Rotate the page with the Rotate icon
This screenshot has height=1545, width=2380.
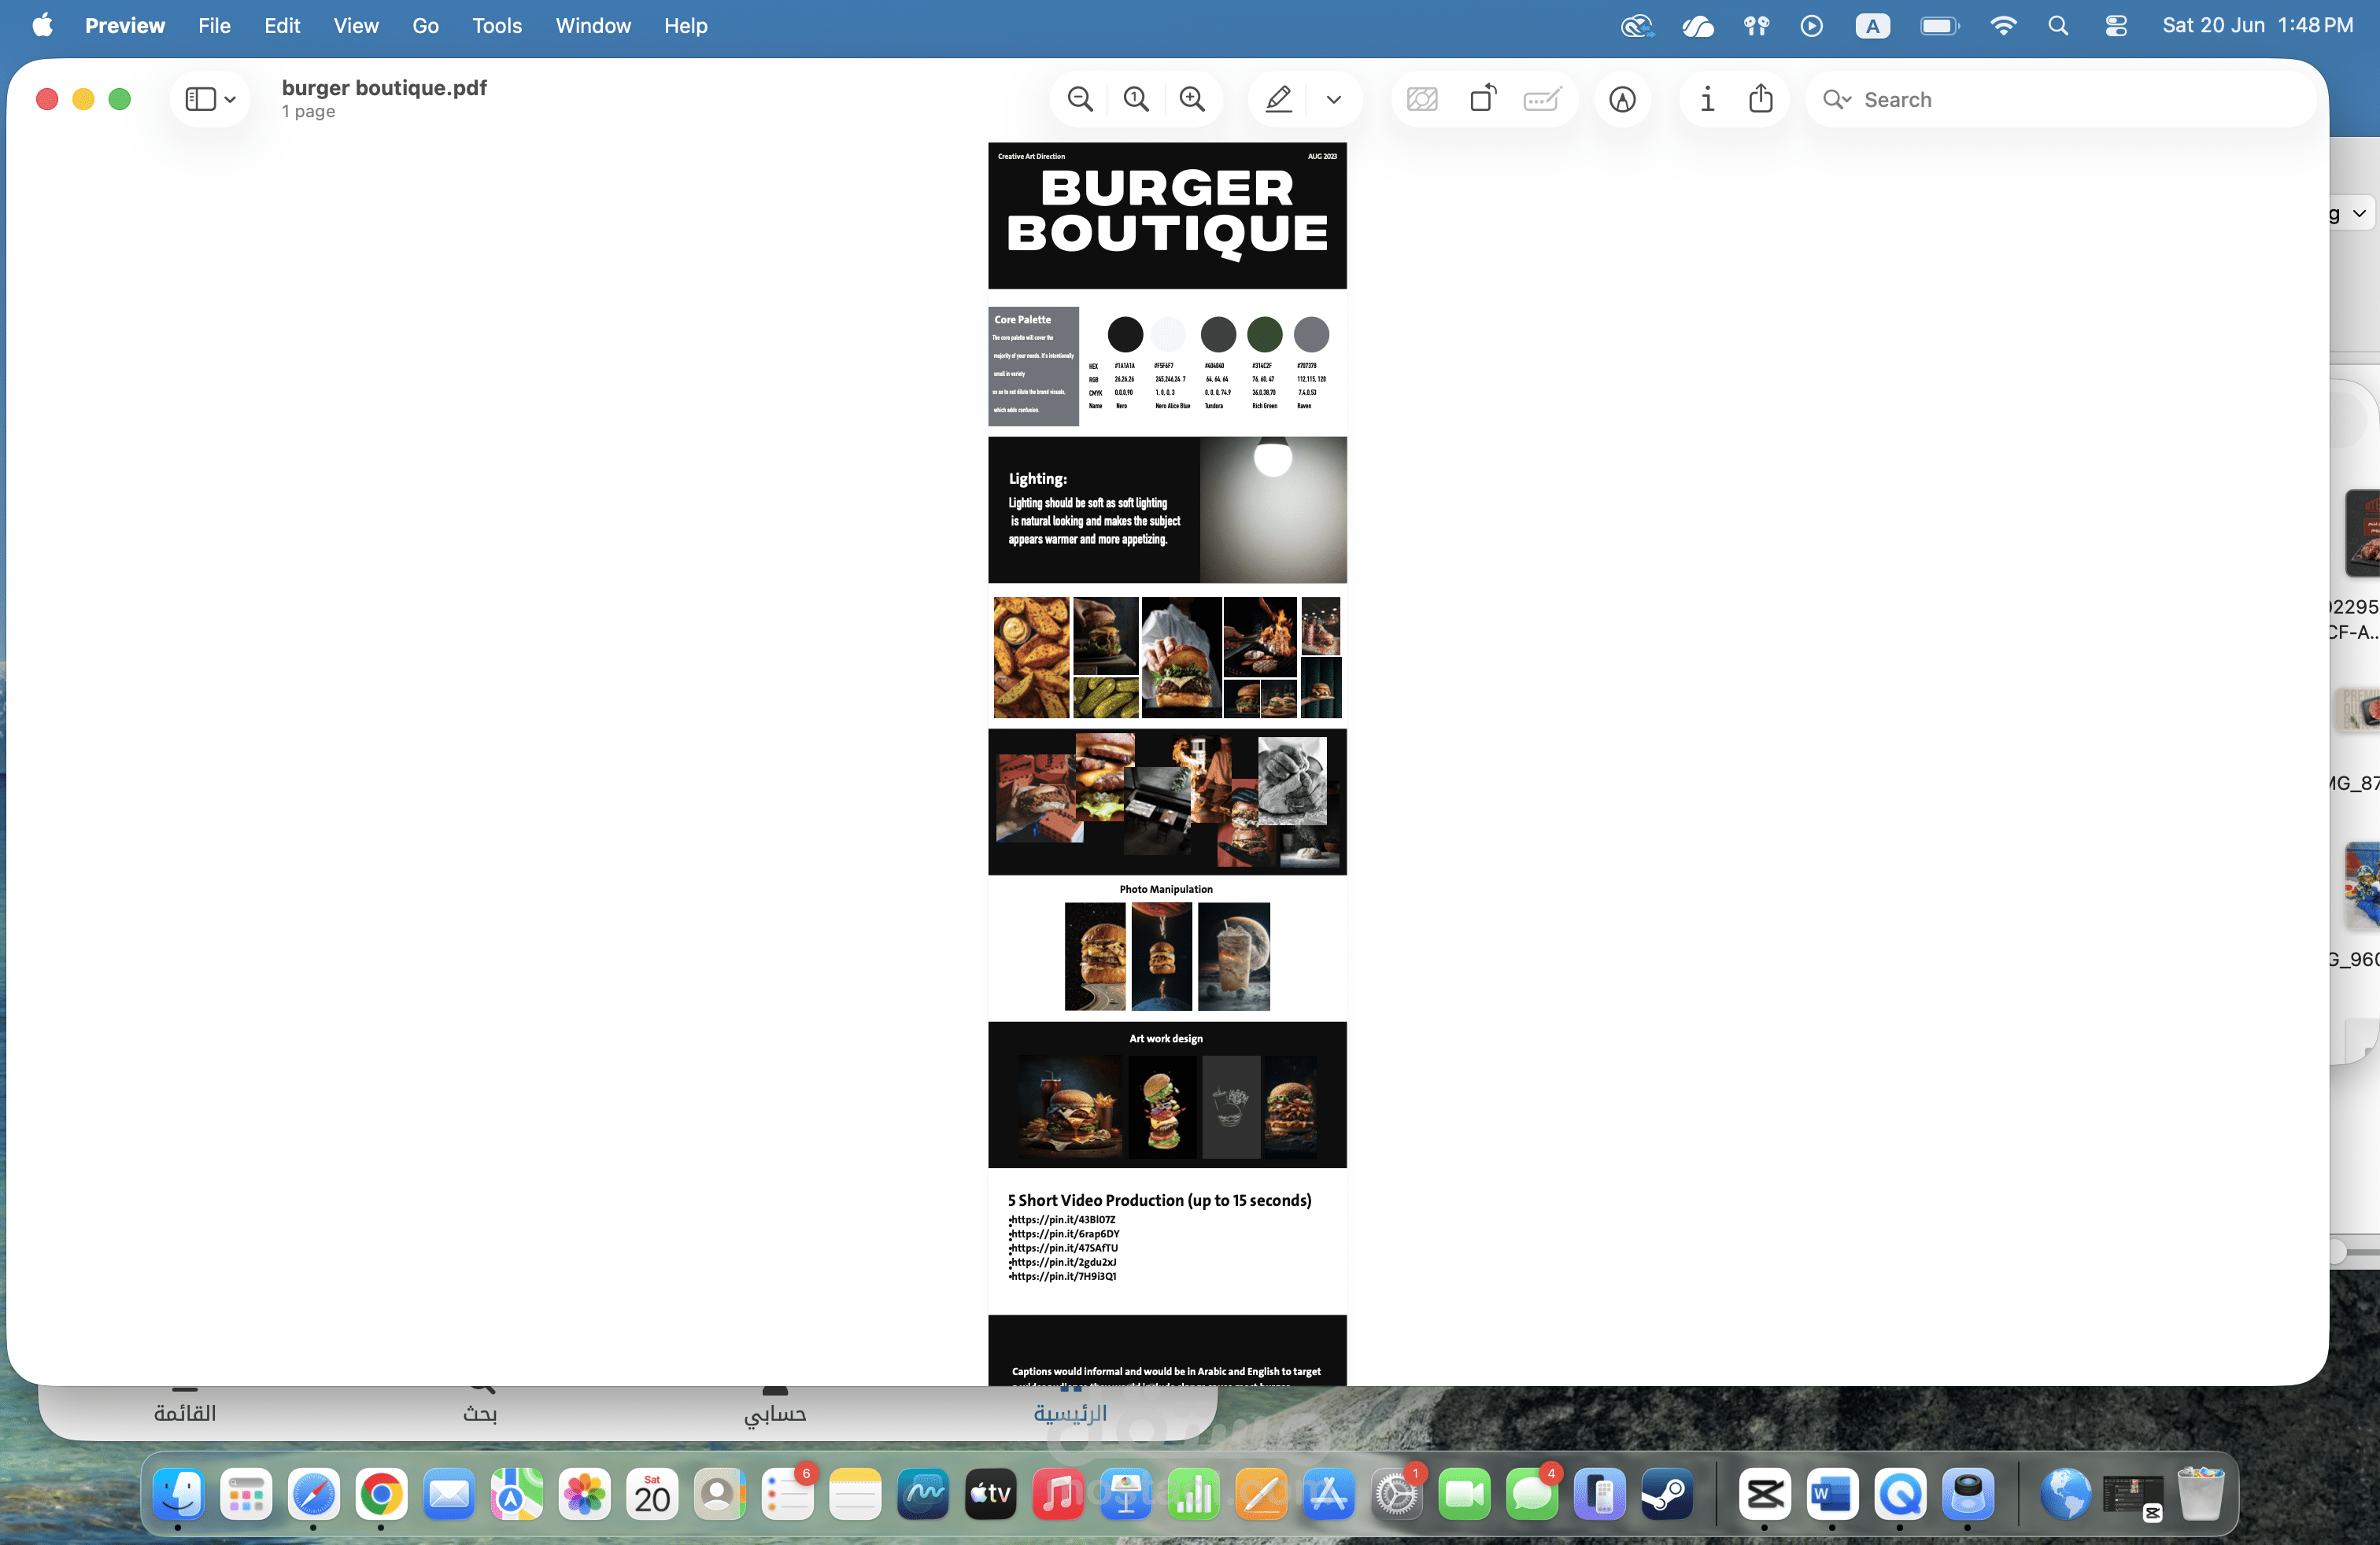pyautogui.click(x=1483, y=98)
